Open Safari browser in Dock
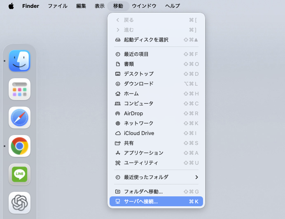This screenshot has width=285, height=219. (x=19, y=117)
